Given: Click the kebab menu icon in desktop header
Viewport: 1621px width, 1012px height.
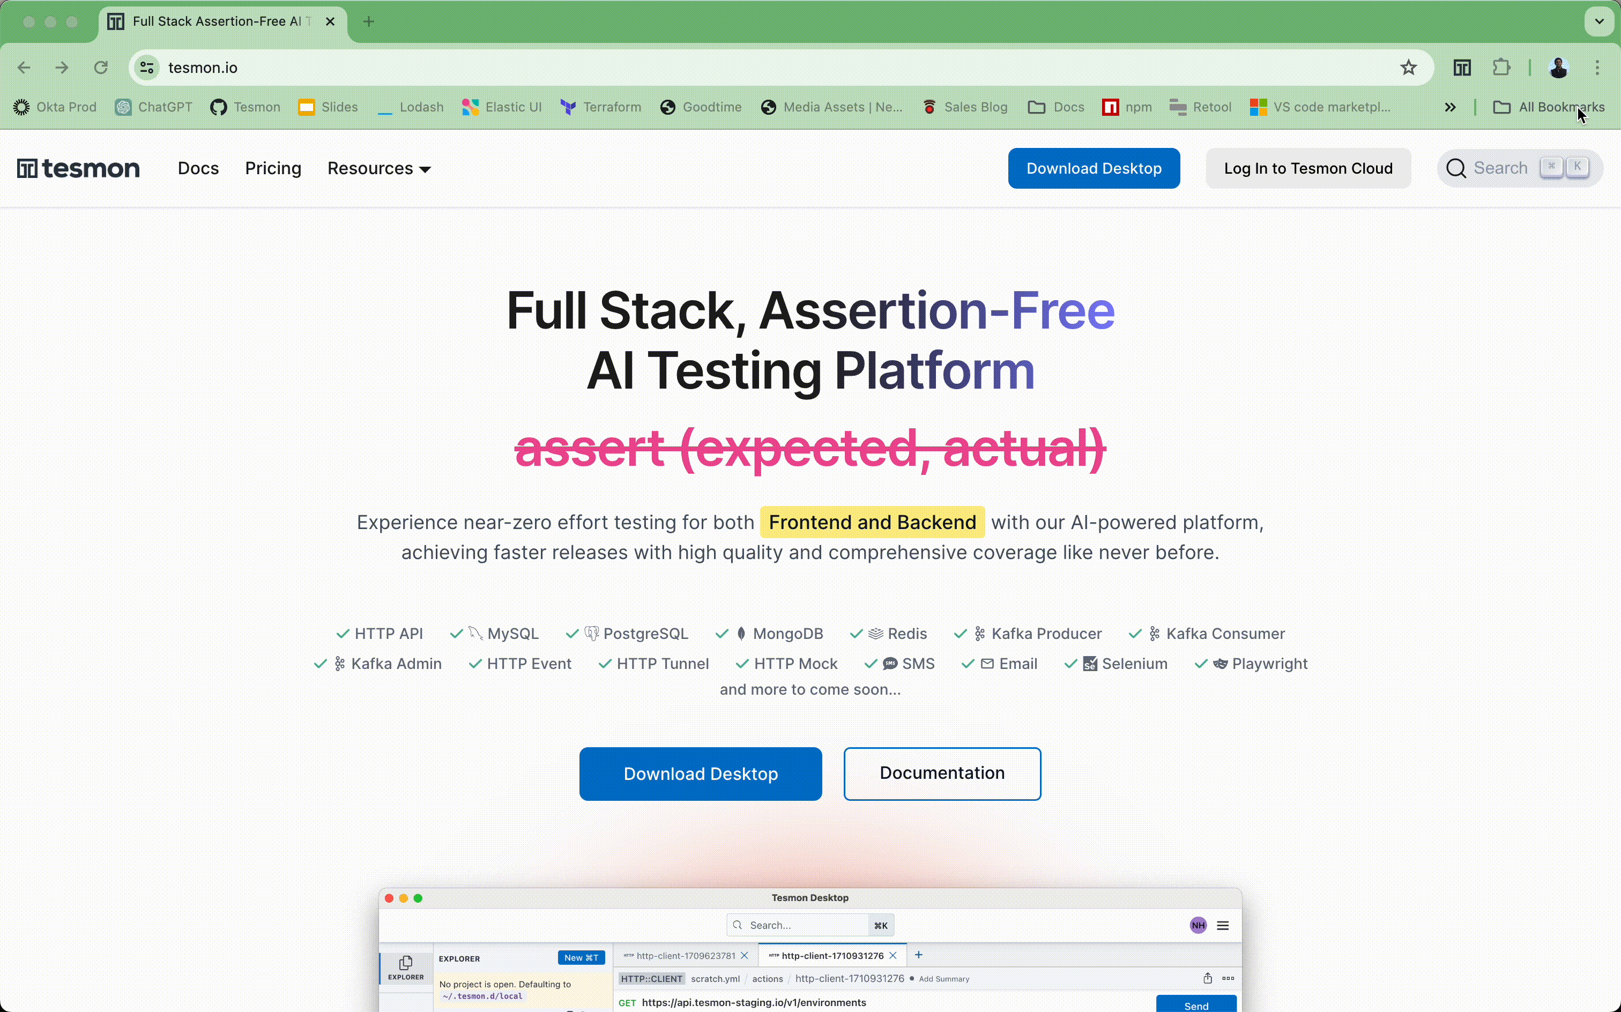Looking at the screenshot, I should (x=1223, y=925).
